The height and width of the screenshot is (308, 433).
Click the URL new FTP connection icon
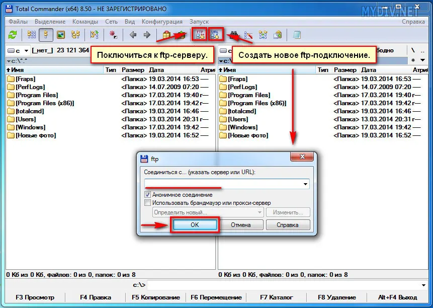coord(215,35)
